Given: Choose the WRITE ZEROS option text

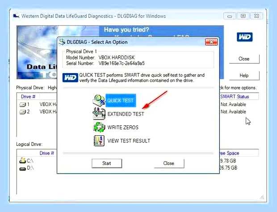Looking at the screenshot, I should tap(123, 128).
